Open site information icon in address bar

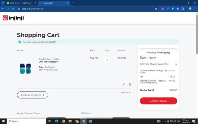19,9
